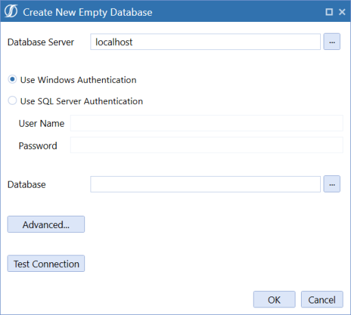Click the Create New Empty Database title text
Screen dimensions: 351x315
(88, 12)
